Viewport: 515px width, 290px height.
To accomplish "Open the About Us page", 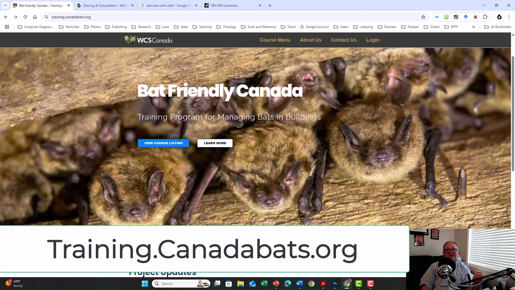I will 311,40.
